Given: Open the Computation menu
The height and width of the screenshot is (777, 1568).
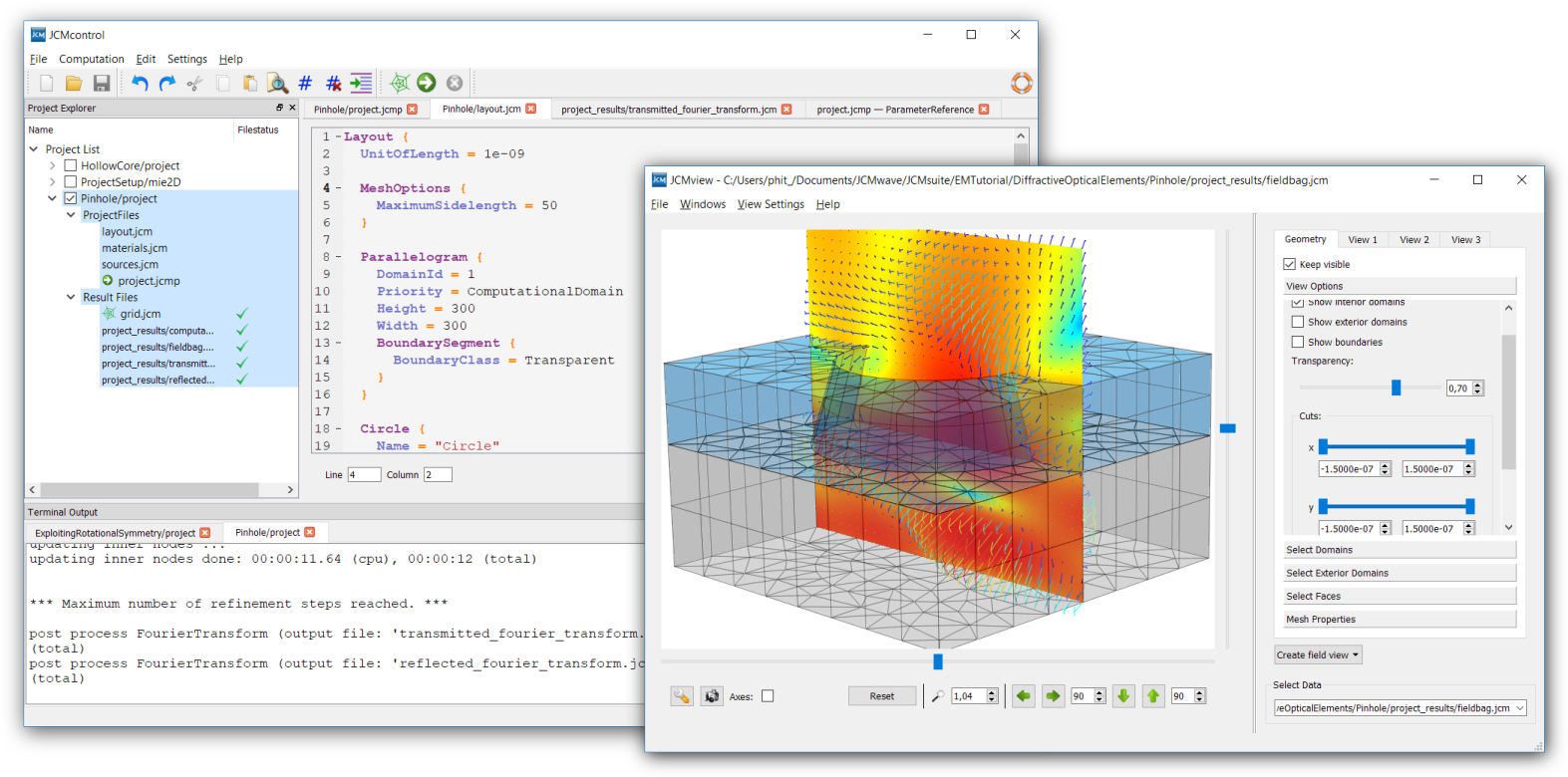Looking at the screenshot, I should click(x=92, y=59).
